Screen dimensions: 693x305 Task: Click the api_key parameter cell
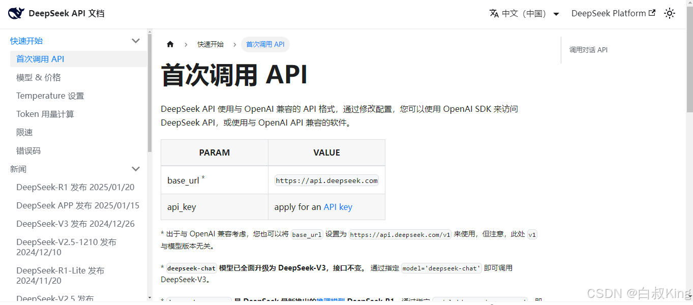(215, 207)
